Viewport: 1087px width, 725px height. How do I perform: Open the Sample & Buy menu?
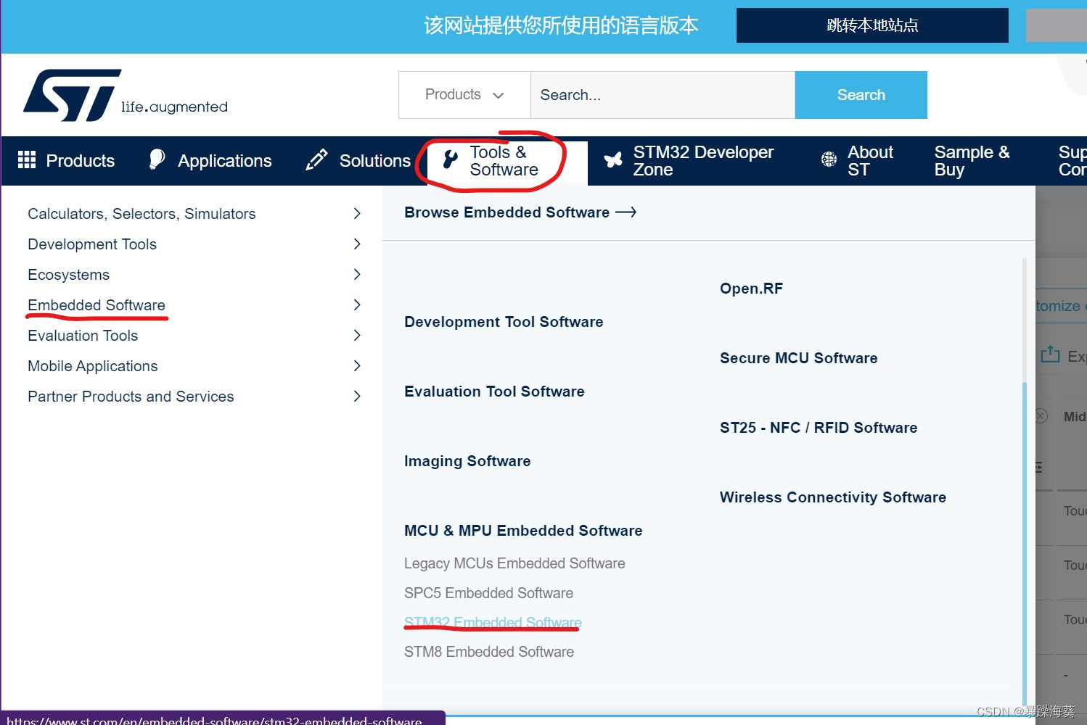(972, 160)
